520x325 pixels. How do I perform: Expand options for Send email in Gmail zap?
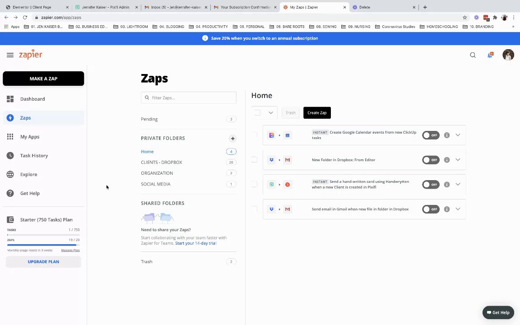[458, 209]
